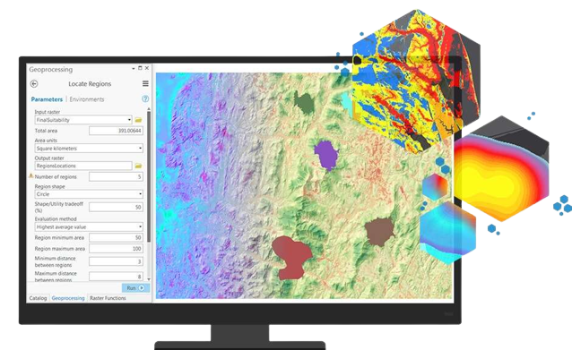Click the parameters panel vertical scrollbar
The height and width of the screenshot is (350, 572).
coord(149,175)
